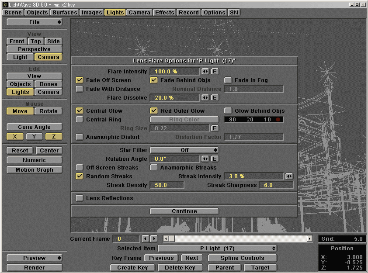The width and height of the screenshot is (368, 273).
Task: Expand the Selected Item P Light (17) dropdown
Action: [217, 248]
